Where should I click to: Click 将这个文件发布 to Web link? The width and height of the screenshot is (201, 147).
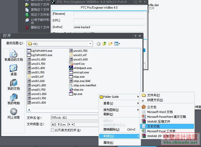pos(37,15)
